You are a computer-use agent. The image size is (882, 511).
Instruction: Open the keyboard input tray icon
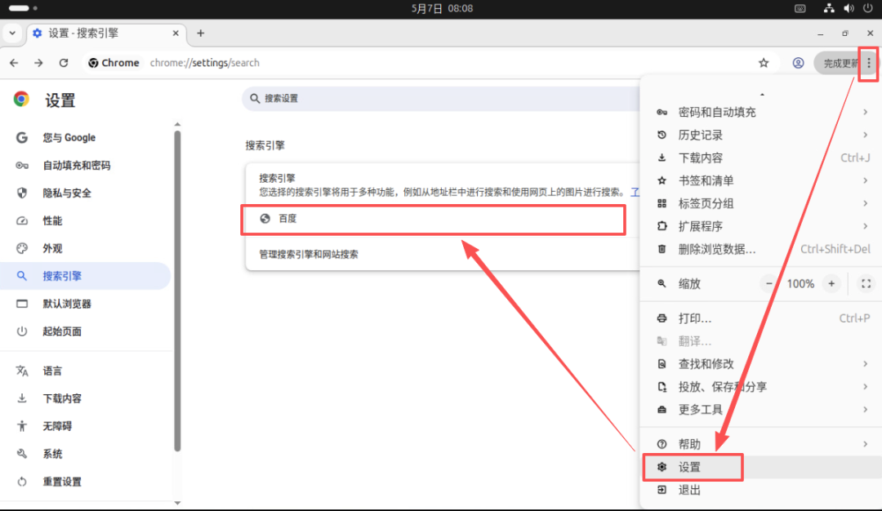800,8
